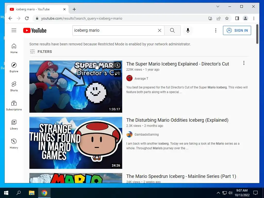Open File Explorer from the taskbar

point(31,193)
